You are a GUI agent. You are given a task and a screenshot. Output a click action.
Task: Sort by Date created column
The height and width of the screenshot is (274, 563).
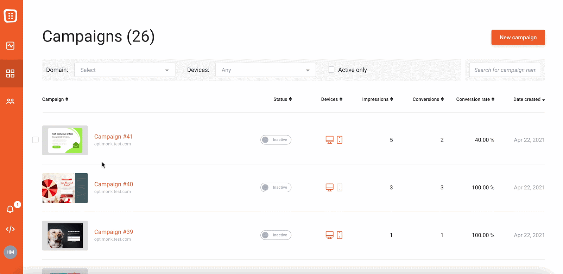coord(529,99)
